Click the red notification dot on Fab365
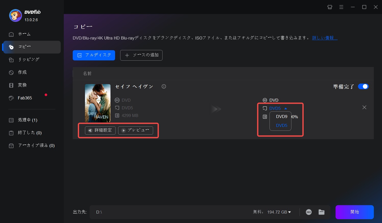Image resolution: width=382 pixels, height=223 pixels. [46, 95]
